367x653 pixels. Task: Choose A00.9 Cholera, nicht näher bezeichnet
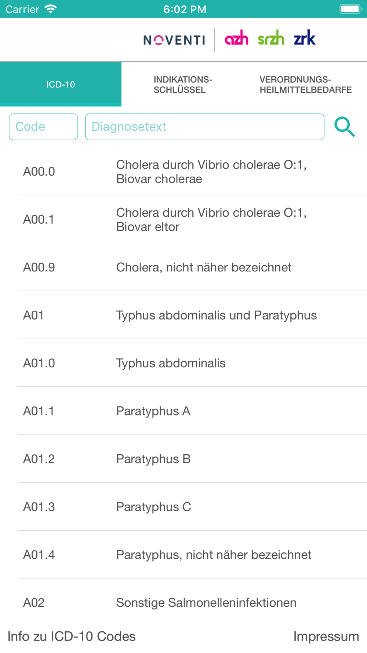click(192, 267)
